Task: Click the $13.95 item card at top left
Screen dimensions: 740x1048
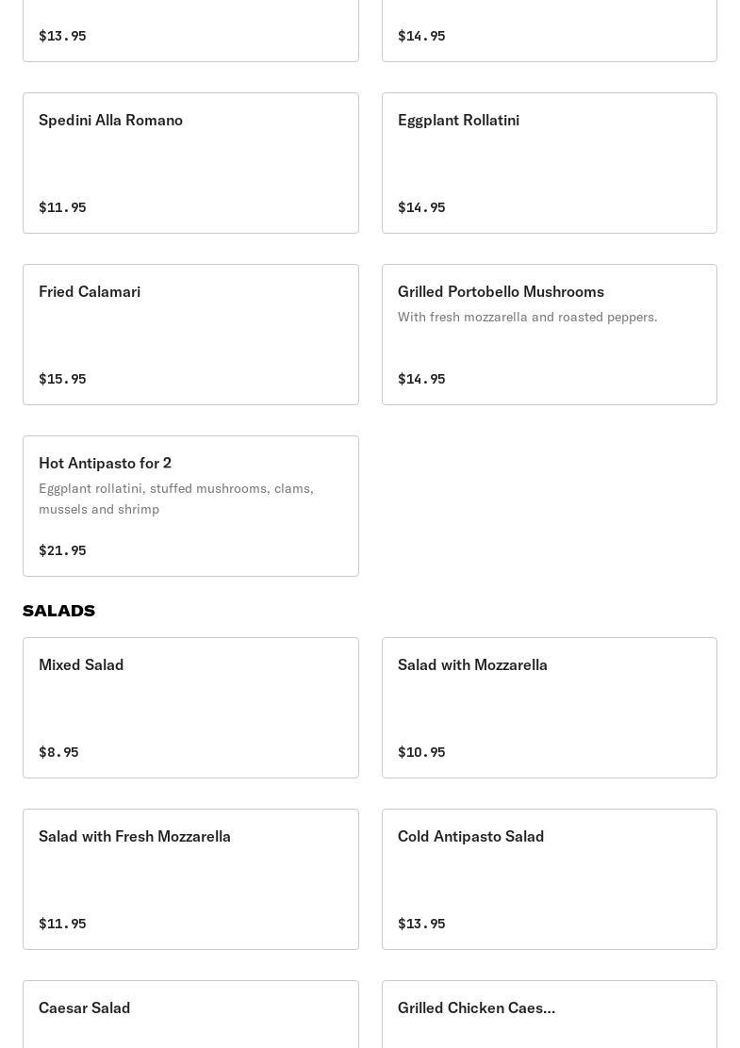Action: coord(190,31)
